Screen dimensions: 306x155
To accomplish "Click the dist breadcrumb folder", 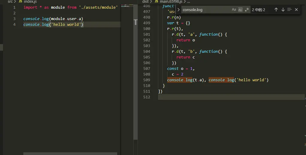I will (145, 1).
